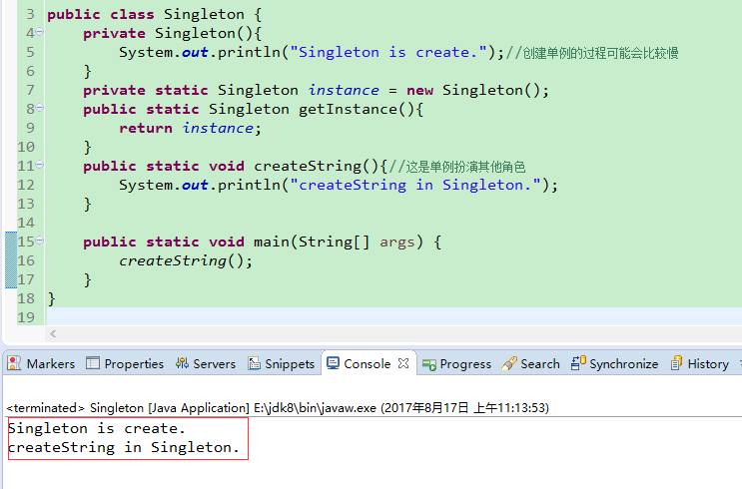
Task: Switch to the History tab
Action: pyautogui.click(x=699, y=363)
